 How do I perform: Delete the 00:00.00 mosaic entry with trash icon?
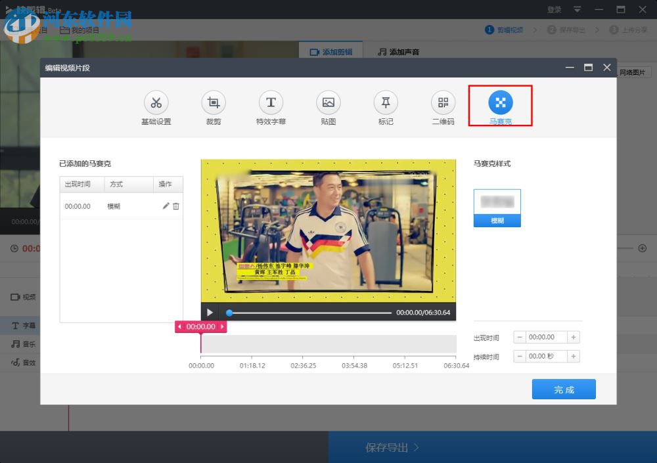pyautogui.click(x=176, y=206)
